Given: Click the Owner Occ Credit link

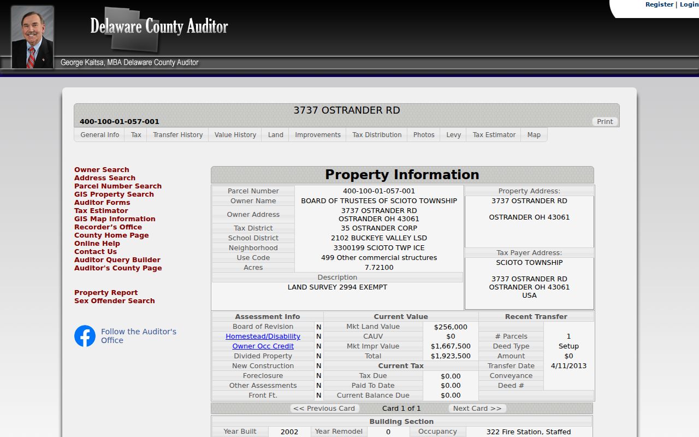Looking at the screenshot, I should point(263,346).
